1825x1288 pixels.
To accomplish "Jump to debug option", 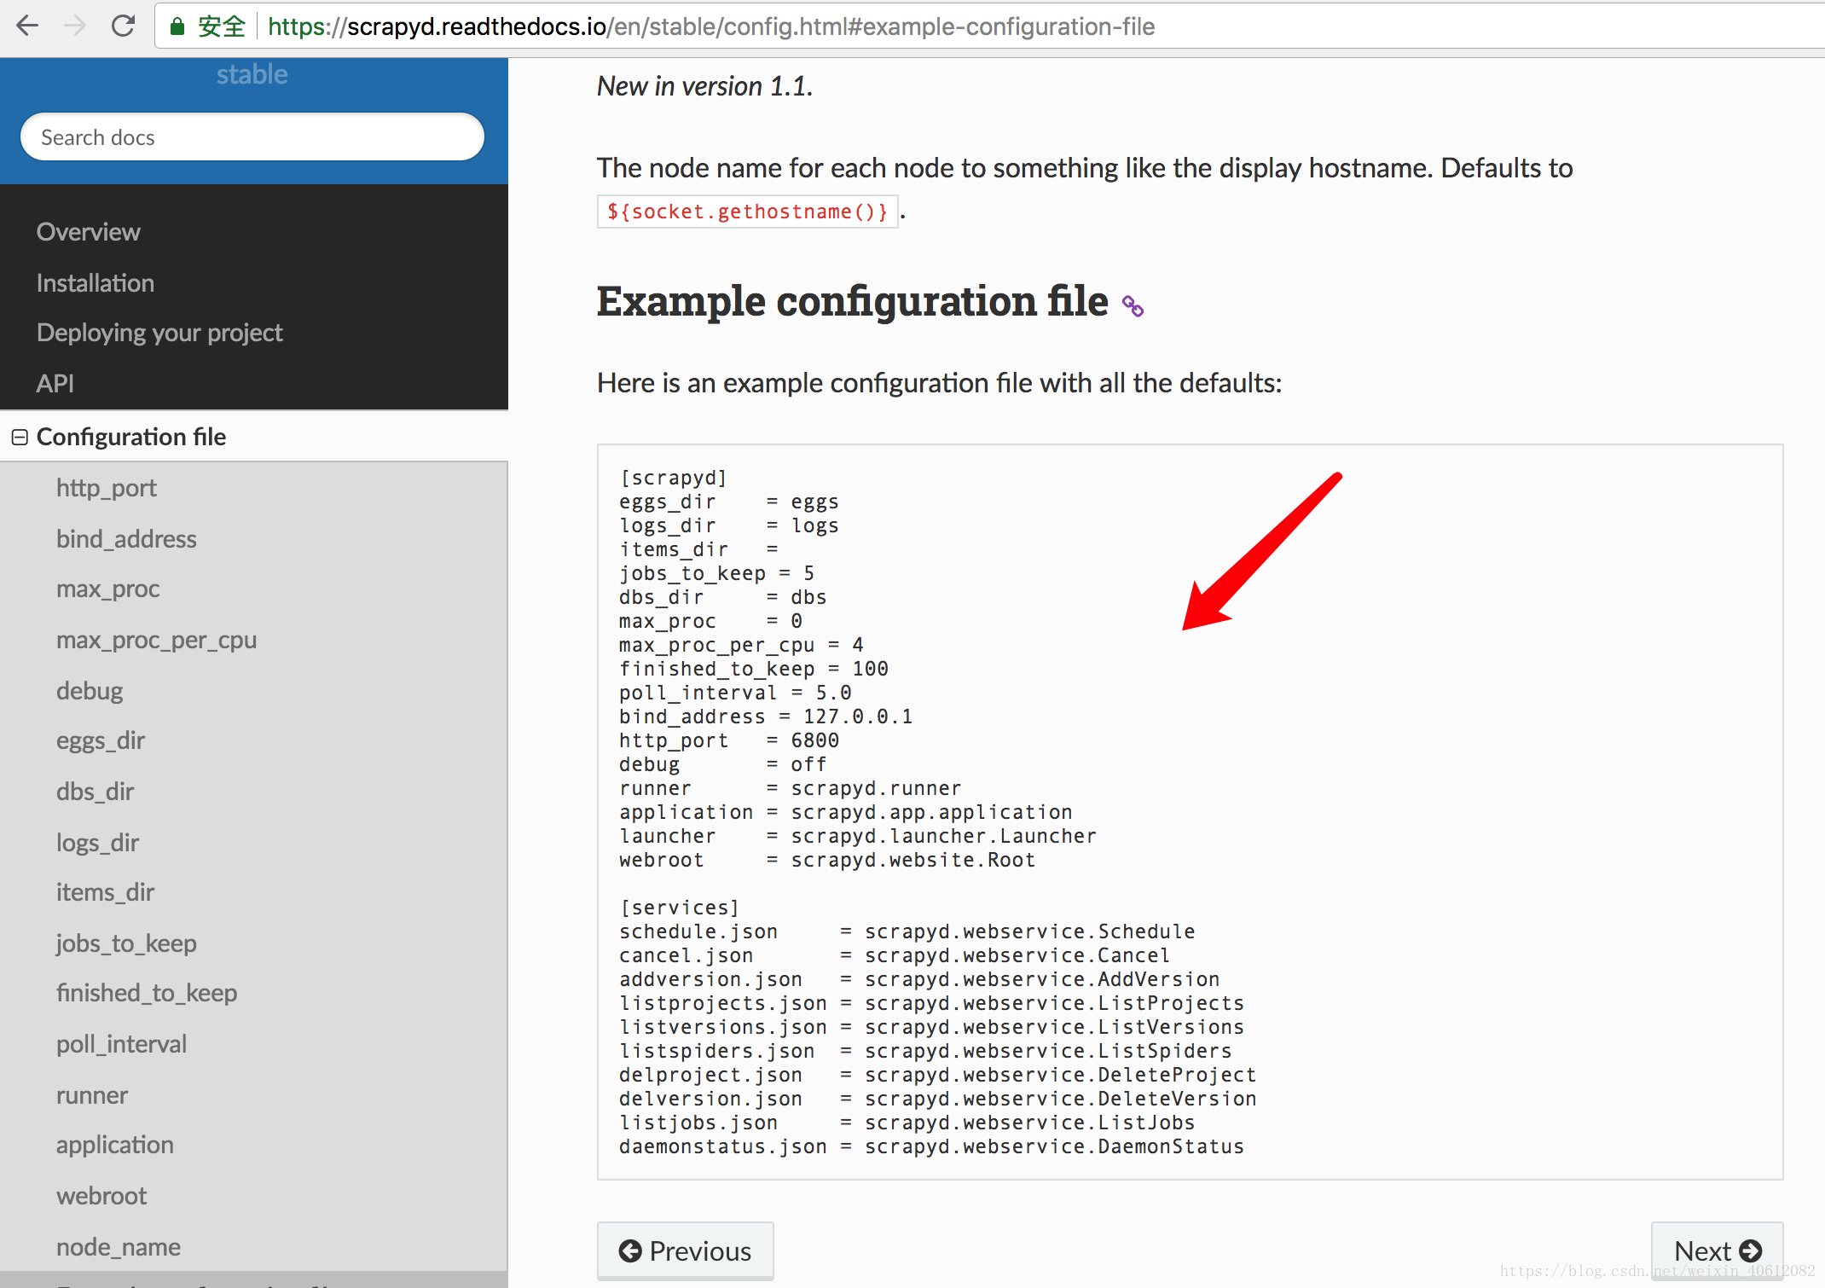I will coord(90,691).
